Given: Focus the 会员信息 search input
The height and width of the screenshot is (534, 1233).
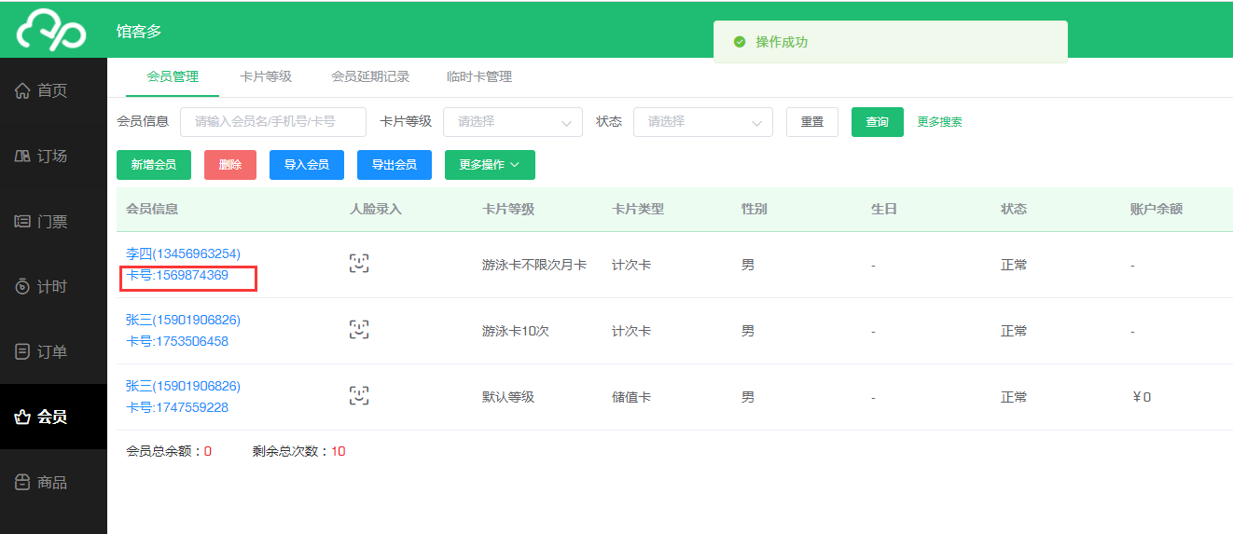Looking at the screenshot, I should tap(274, 122).
